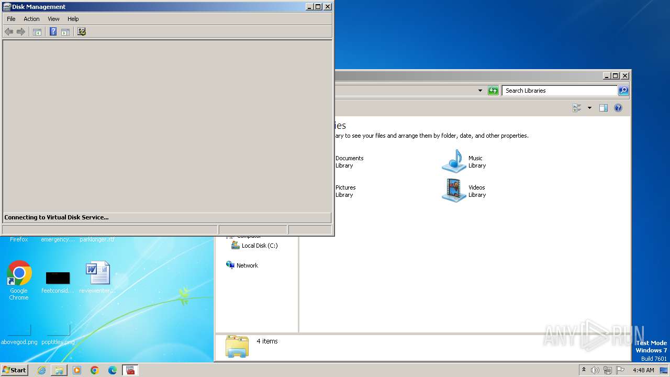Viewport: 670px width, 377px height.
Task: Click the Explorer help question mark icon
Action: tap(618, 108)
